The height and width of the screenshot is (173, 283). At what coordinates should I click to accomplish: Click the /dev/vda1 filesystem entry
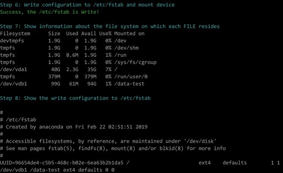[14, 69]
